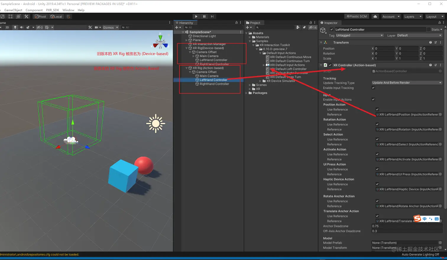Collapse XR Rig(Device-based) in Hierarchy
Viewport: 447px width, 260px height.
[x=186, y=48]
